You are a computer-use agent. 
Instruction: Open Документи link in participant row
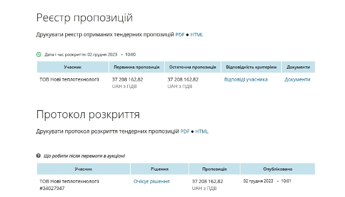(x=297, y=79)
